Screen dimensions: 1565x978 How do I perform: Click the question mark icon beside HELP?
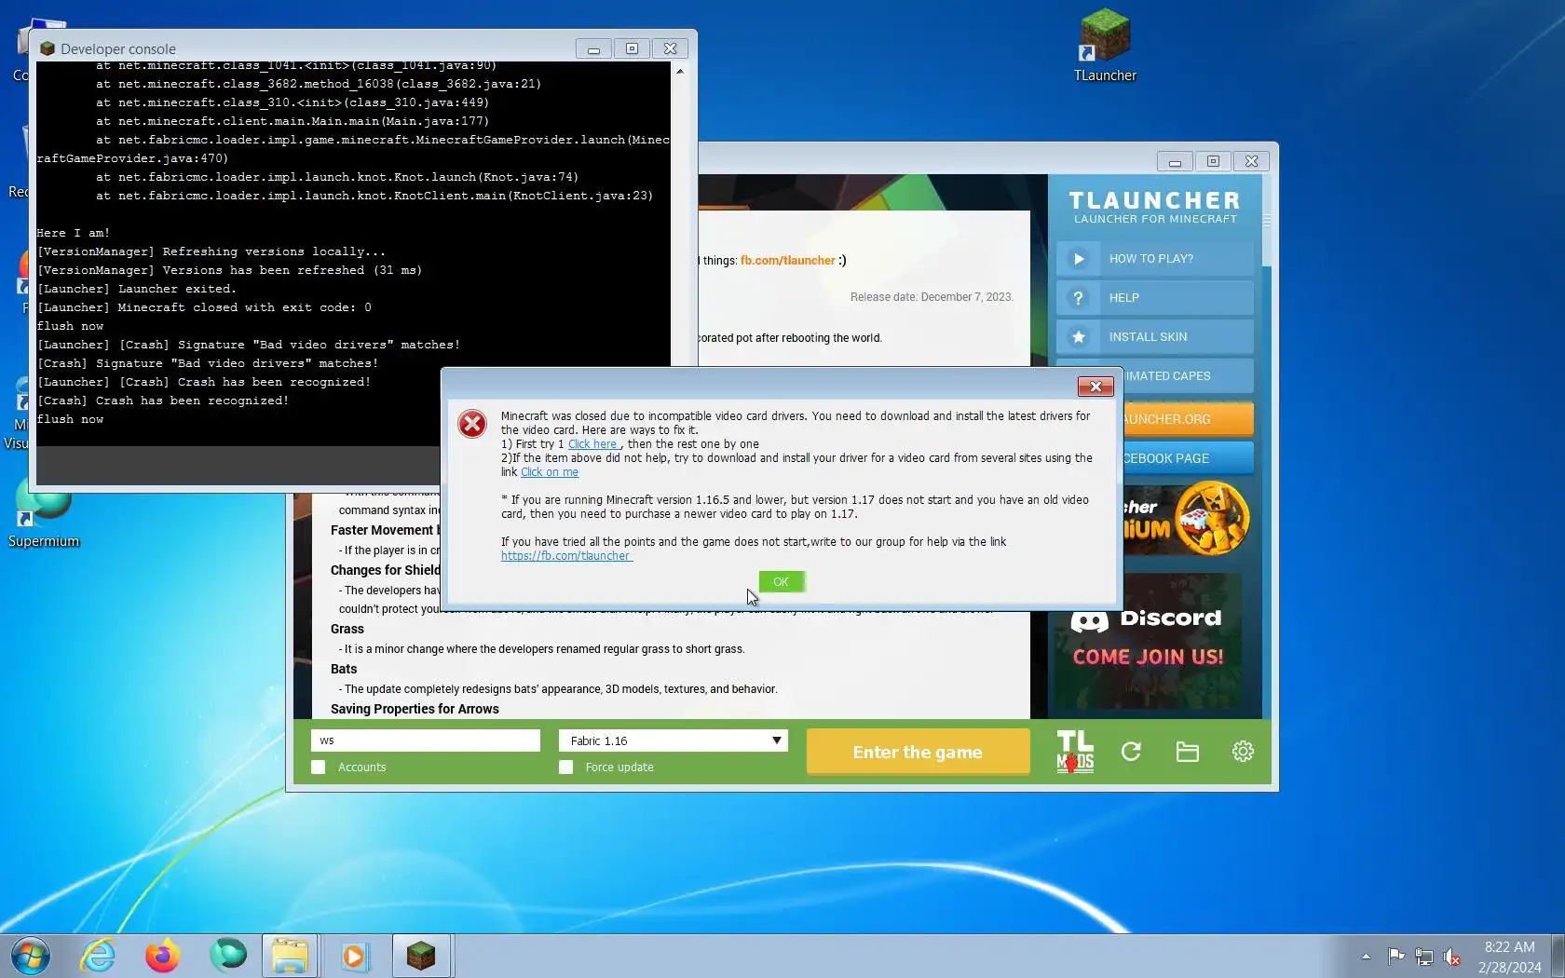click(1079, 298)
